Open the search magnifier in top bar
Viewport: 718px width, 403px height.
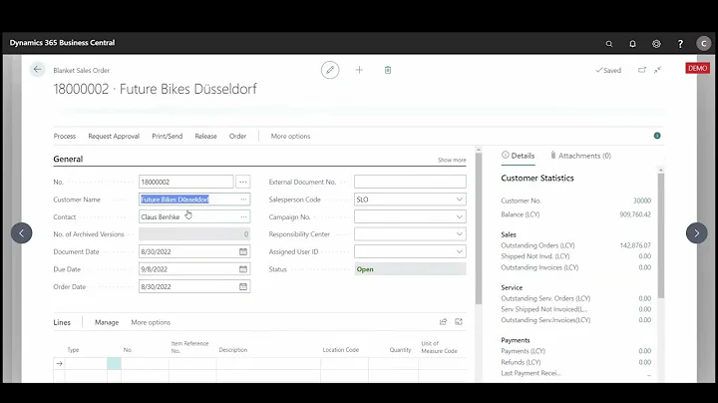[609, 44]
